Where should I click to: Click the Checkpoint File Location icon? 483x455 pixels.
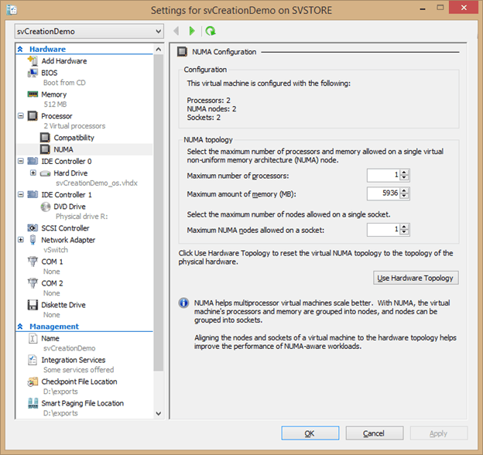(33, 381)
